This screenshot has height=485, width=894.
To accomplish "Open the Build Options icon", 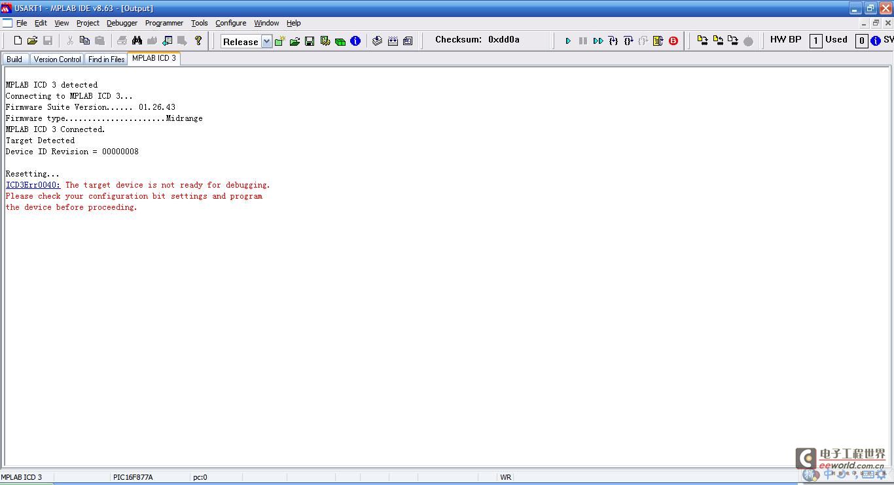I will coord(325,41).
